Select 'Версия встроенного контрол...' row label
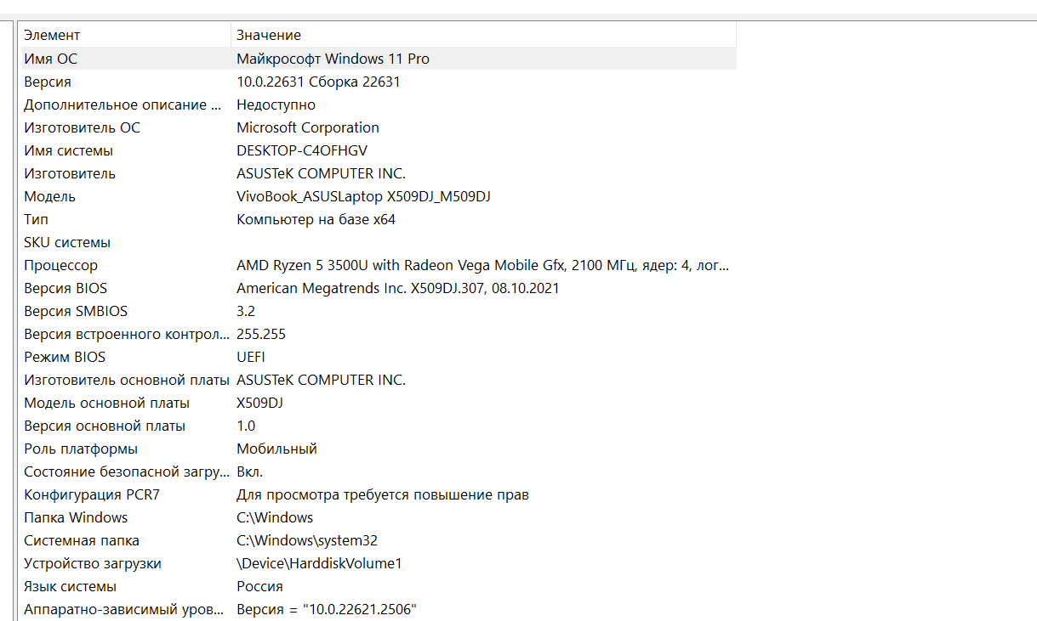 [x=127, y=334]
